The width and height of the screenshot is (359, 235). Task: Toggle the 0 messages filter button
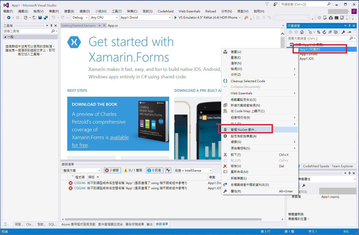click(155, 170)
